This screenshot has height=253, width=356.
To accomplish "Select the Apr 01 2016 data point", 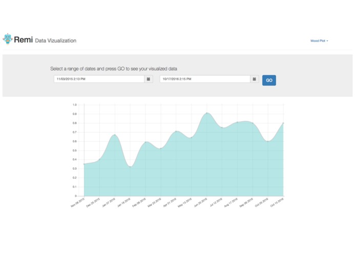I will (176, 131).
